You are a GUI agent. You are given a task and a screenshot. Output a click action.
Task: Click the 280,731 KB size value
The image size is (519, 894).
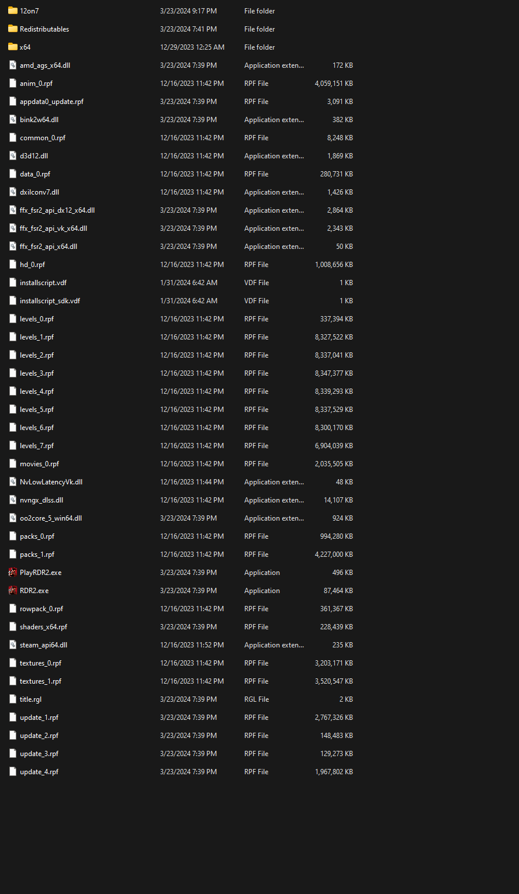(x=336, y=174)
